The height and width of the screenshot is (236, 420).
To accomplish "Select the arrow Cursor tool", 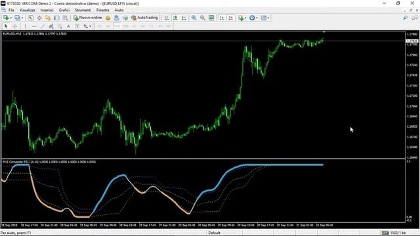I will pyautogui.click(x=6, y=26).
